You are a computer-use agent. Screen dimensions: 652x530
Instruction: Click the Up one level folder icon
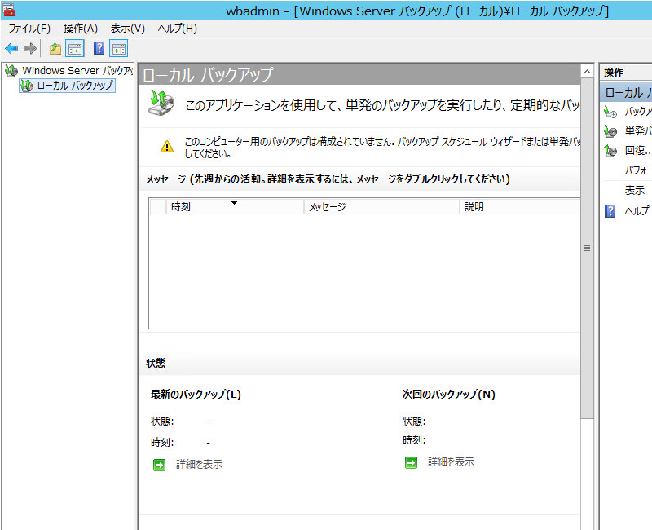coord(55,49)
